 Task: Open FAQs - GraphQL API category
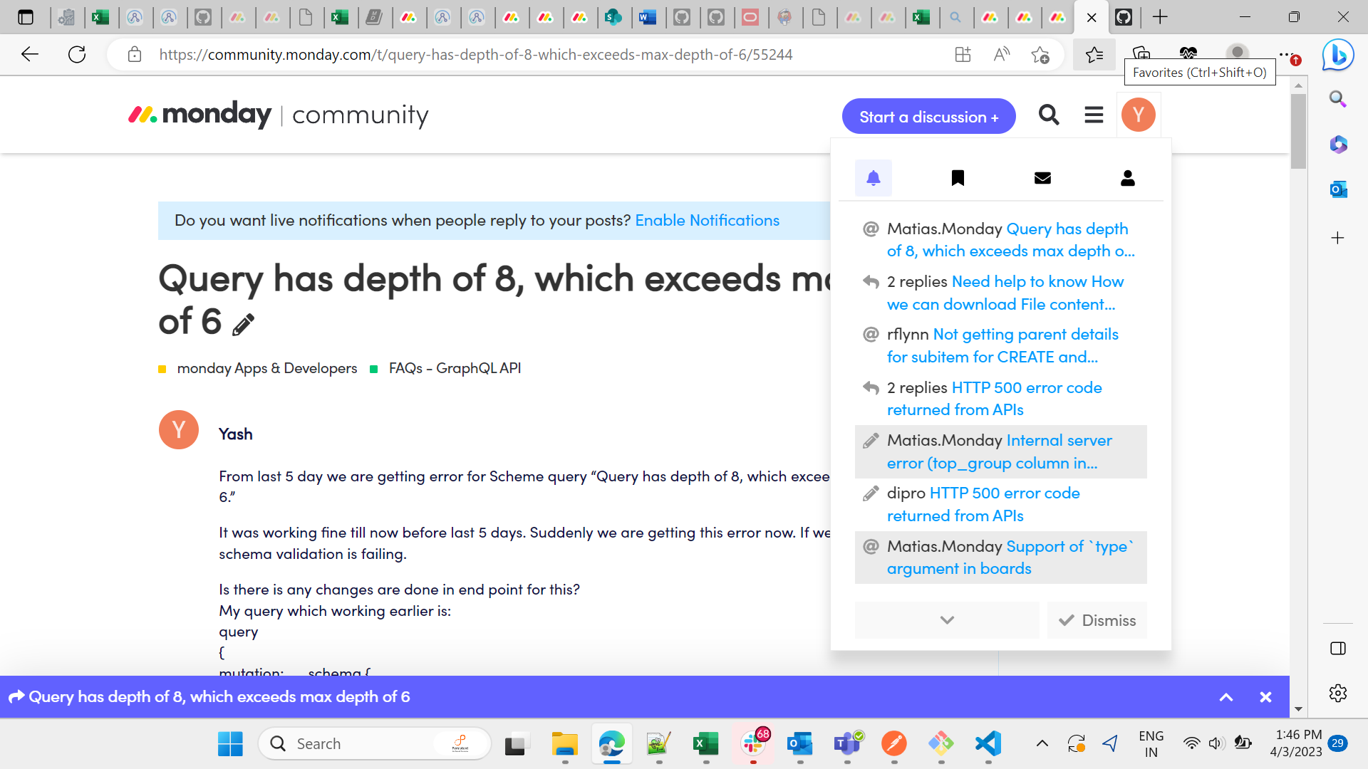[x=455, y=368]
